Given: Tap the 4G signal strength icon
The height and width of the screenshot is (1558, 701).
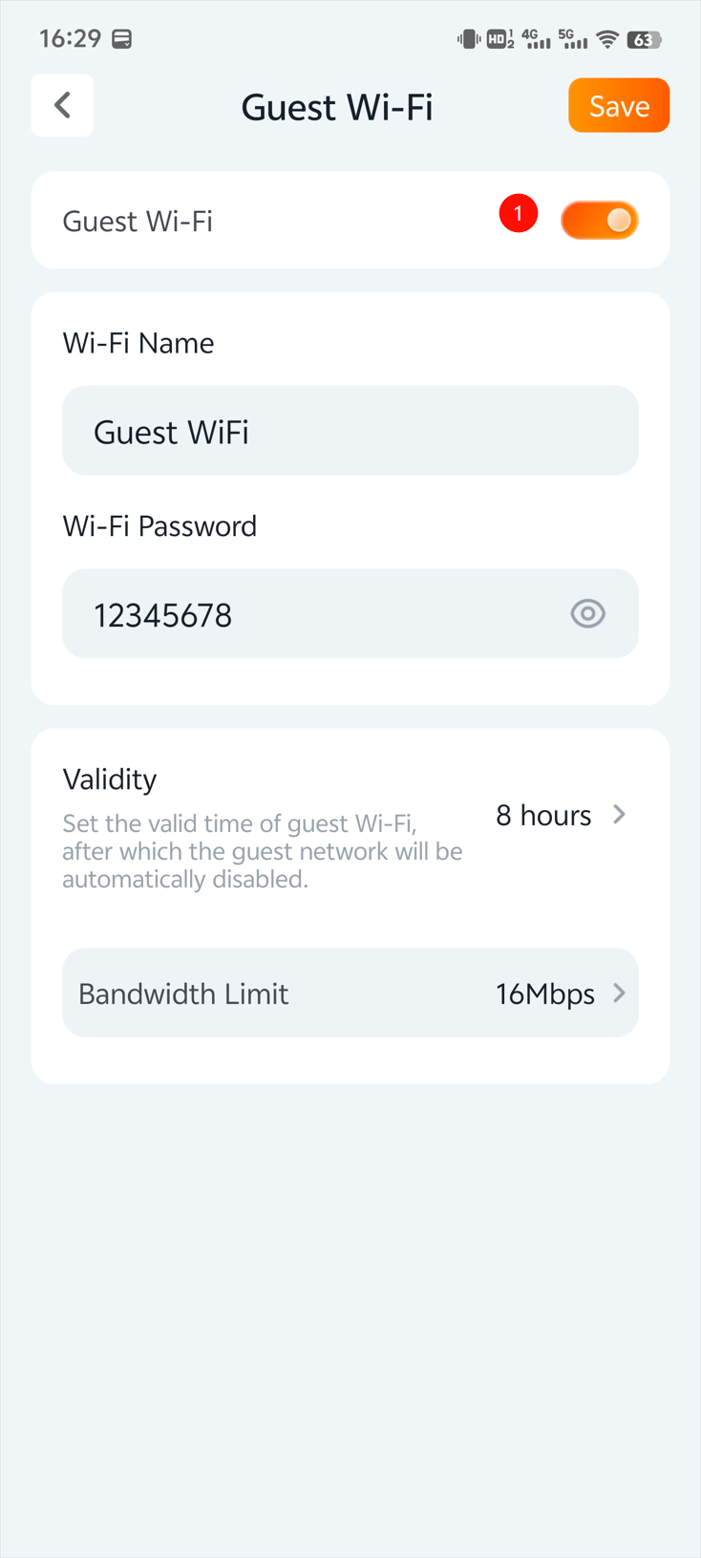Looking at the screenshot, I should pos(536,39).
